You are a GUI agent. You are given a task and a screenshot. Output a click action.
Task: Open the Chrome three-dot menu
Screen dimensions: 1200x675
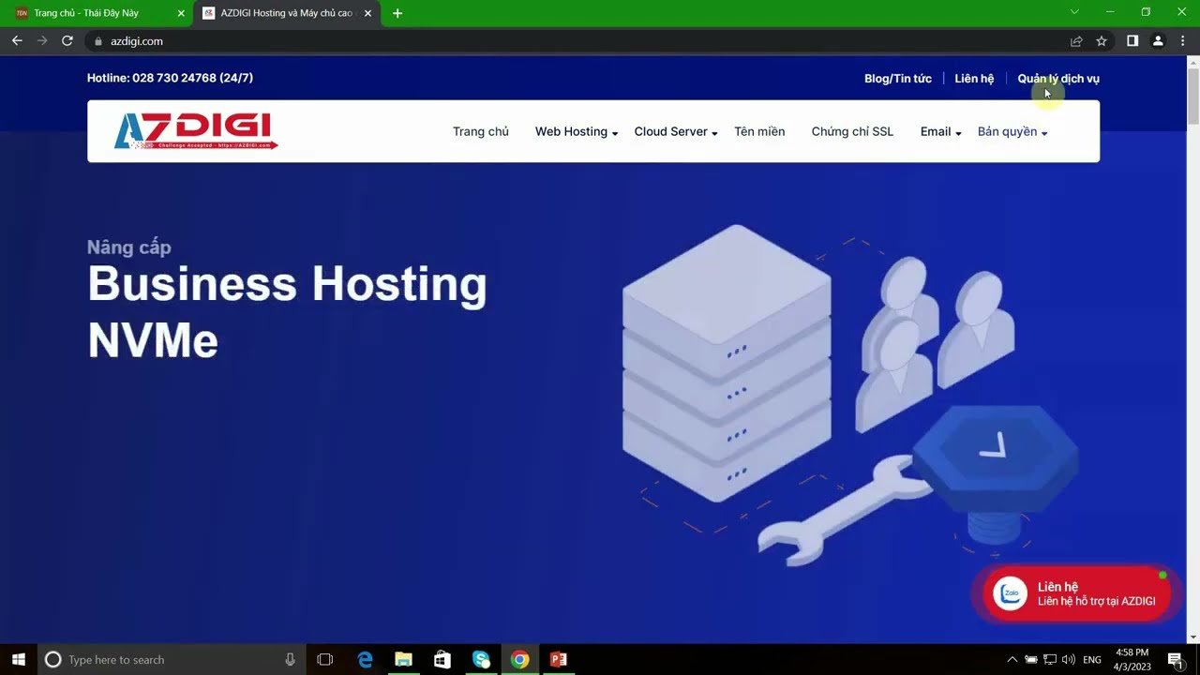[1182, 41]
